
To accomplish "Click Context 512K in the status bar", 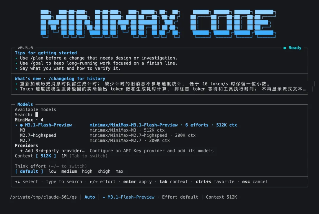I will click(221, 197).
